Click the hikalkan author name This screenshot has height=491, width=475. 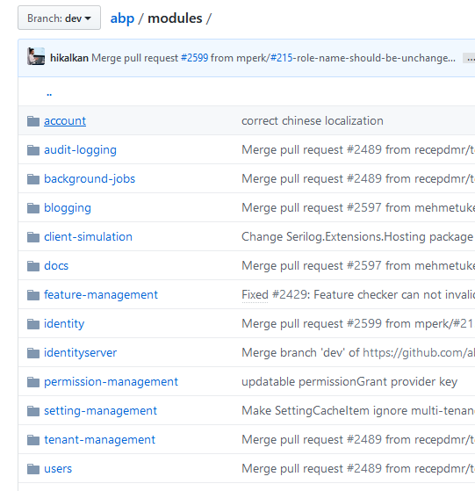pyautogui.click(x=69, y=58)
